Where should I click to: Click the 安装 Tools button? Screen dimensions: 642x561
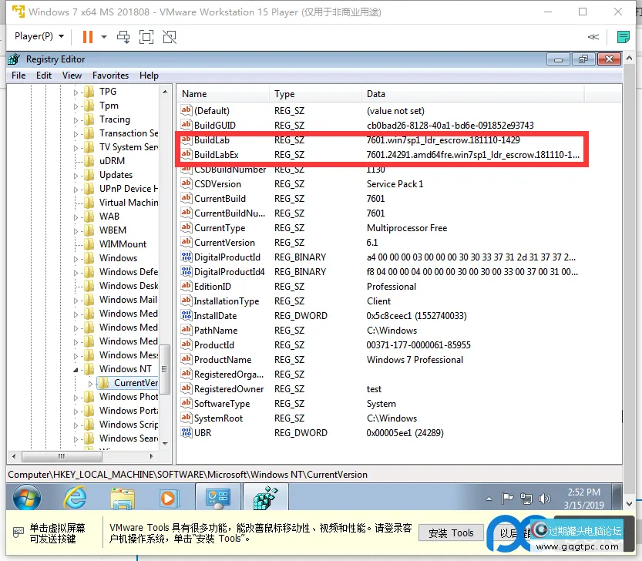click(451, 533)
